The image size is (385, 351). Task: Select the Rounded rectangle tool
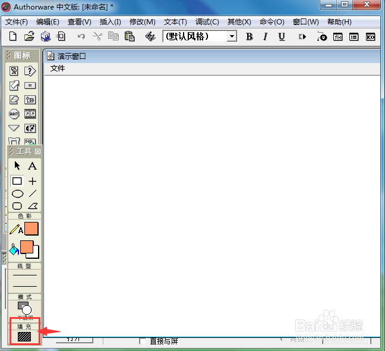point(17,206)
